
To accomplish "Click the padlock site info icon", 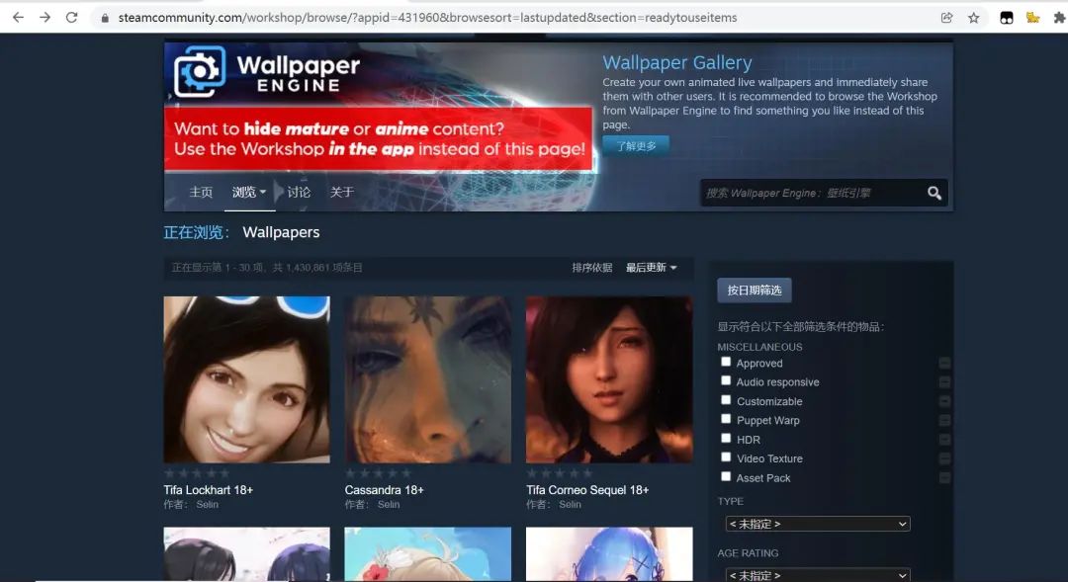I will (x=104, y=19).
